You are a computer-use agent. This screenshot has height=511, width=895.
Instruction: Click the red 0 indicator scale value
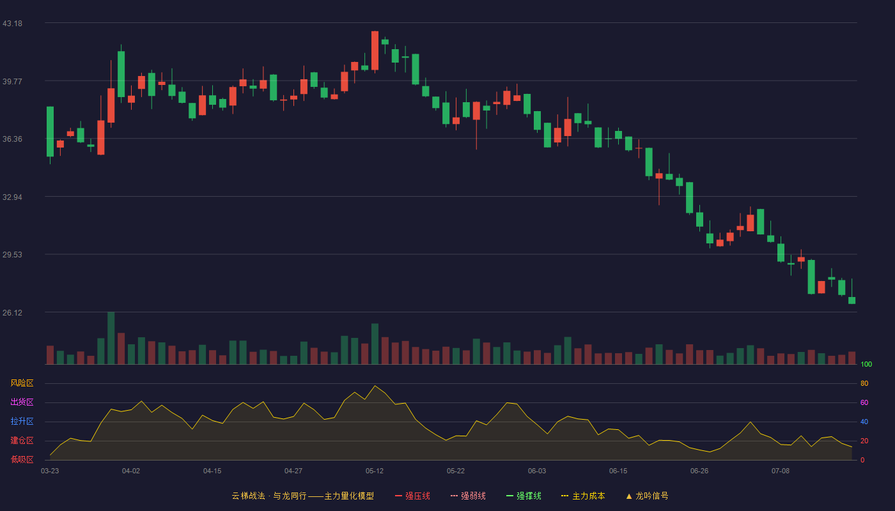coord(862,460)
